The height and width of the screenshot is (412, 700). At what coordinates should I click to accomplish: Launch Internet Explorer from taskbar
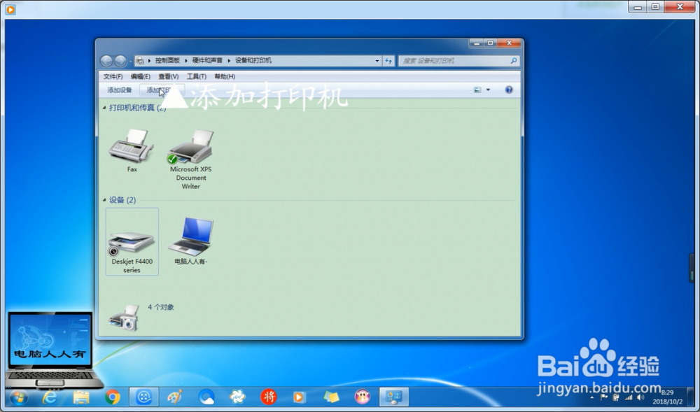click(50, 397)
